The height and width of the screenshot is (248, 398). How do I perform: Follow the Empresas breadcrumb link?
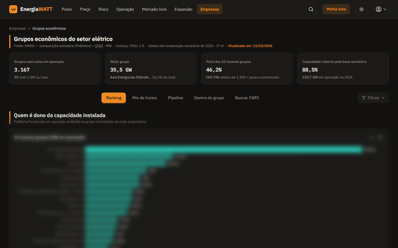click(18, 29)
